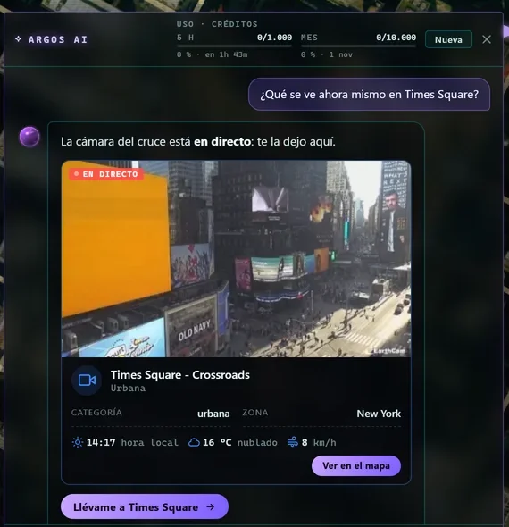509x527 pixels.
Task: Click the purple assistant avatar orb
Action: pyautogui.click(x=29, y=137)
